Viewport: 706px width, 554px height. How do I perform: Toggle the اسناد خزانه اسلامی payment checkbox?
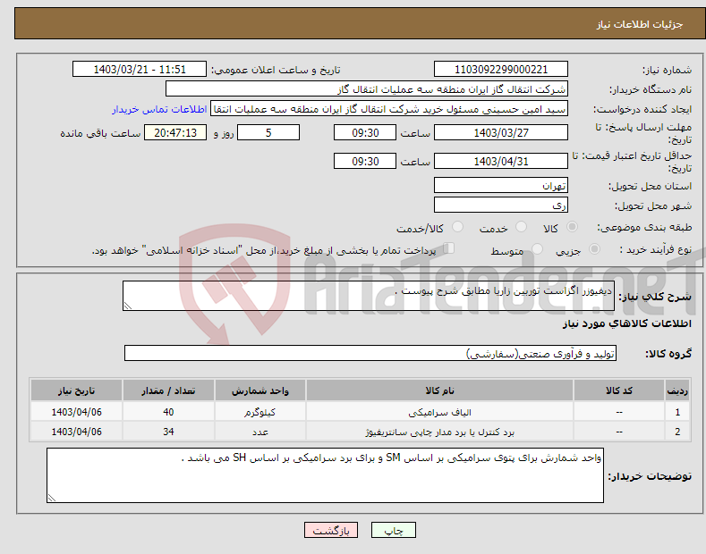449,248
